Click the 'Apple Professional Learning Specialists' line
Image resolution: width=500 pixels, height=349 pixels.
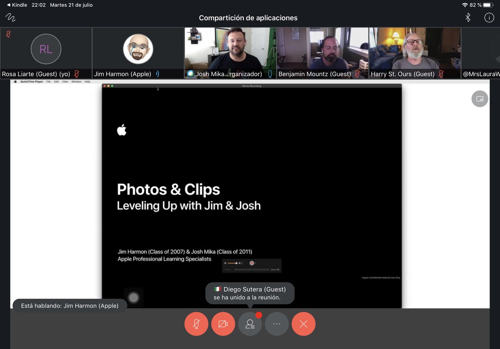164,259
